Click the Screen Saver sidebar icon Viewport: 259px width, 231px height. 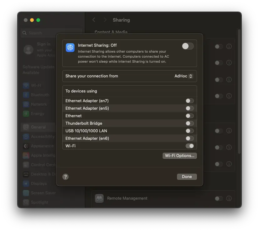pyautogui.click(x=26, y=193)
